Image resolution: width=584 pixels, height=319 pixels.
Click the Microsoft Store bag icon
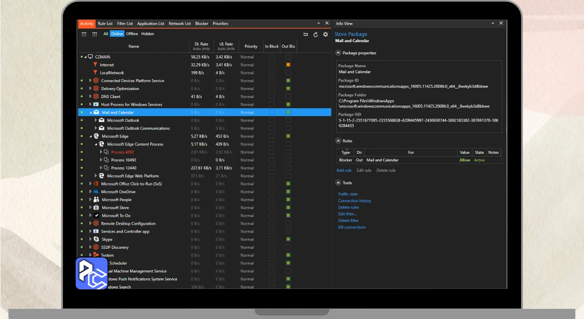[96, 208]
